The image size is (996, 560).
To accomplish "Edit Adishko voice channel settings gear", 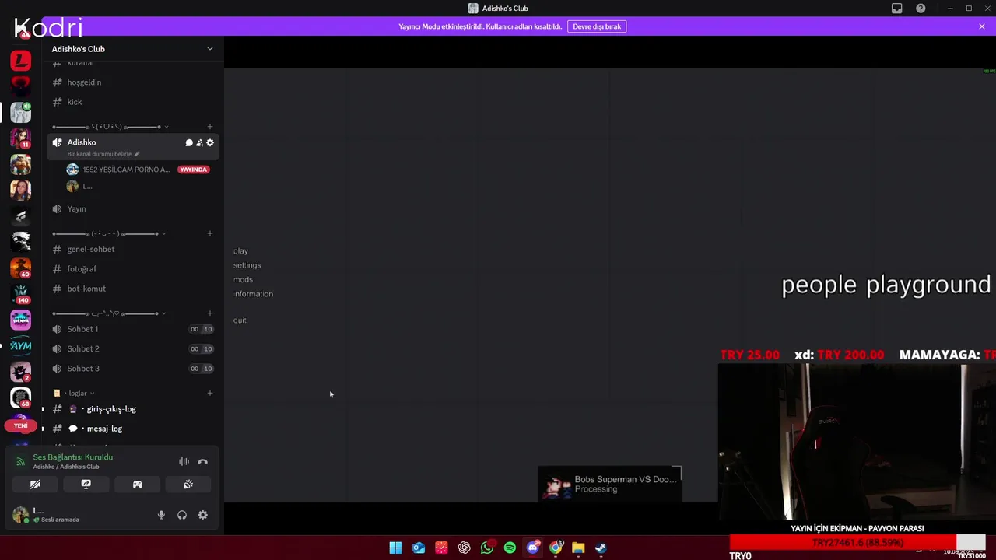I will pyautogui.click(x=210, y=143).
